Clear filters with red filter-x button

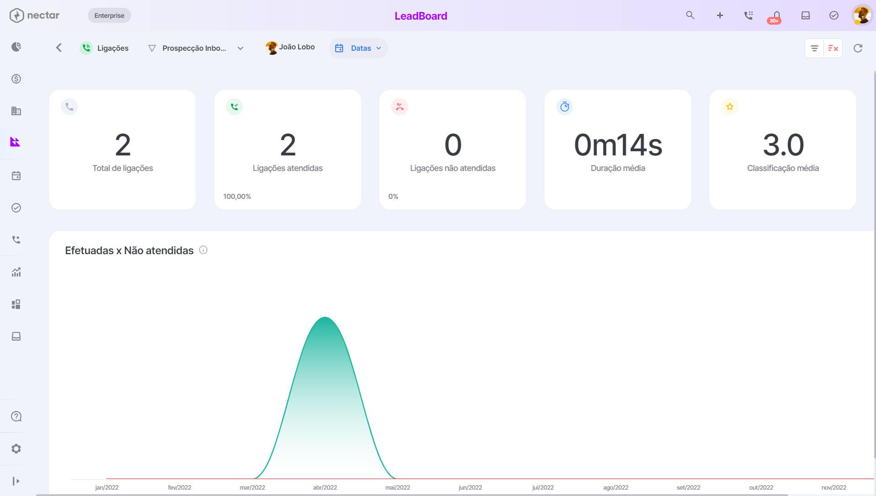coord(833,48)
